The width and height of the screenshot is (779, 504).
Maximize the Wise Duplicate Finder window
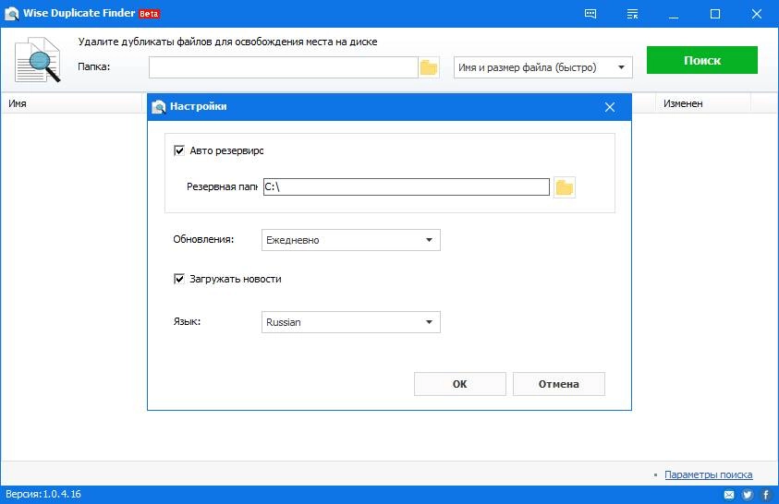(715, 14)
